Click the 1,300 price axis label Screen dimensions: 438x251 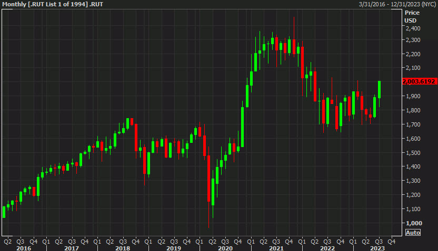413,181
